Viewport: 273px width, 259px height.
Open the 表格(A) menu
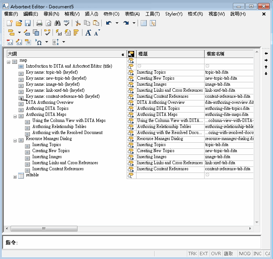pos(132,14)
